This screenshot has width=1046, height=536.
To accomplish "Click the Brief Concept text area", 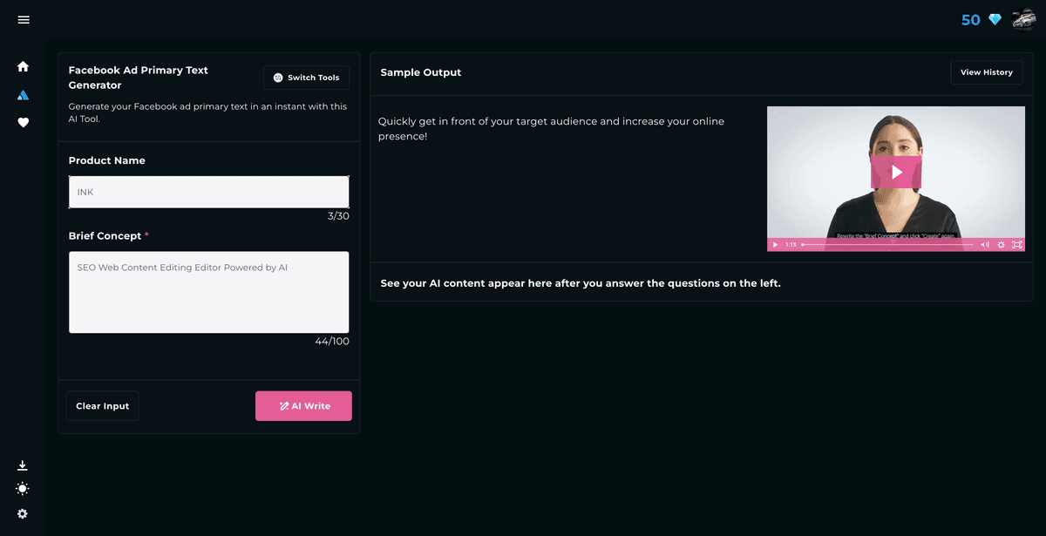I will tap(208, 292).
